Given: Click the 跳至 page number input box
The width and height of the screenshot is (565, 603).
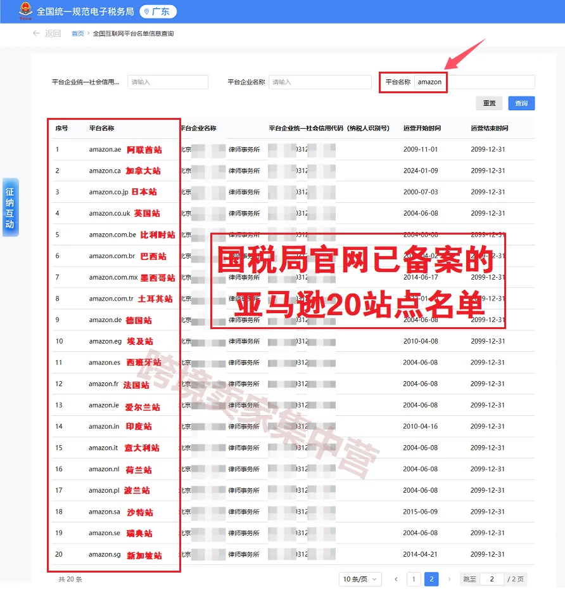Looking at the screenshot, I should (x=492, y=579).
